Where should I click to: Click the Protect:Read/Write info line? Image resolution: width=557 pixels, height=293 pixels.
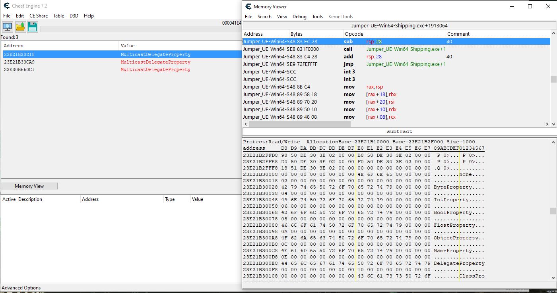(x=359, y=142)
